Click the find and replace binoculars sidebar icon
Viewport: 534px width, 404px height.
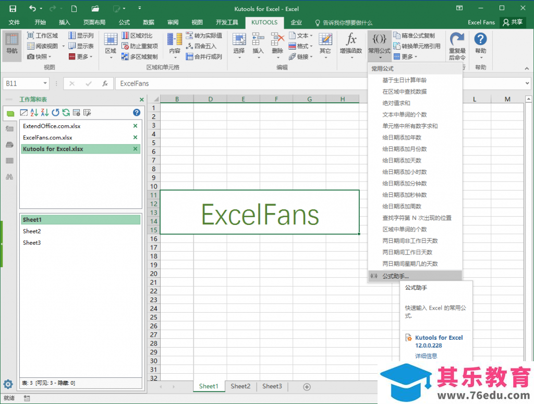click(x=9, y=176)
